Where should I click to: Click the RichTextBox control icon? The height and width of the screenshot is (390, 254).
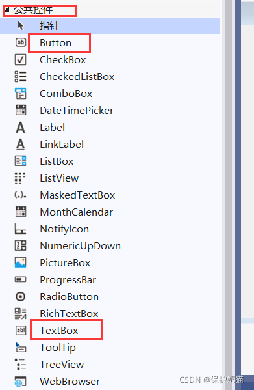pos(21,313)
